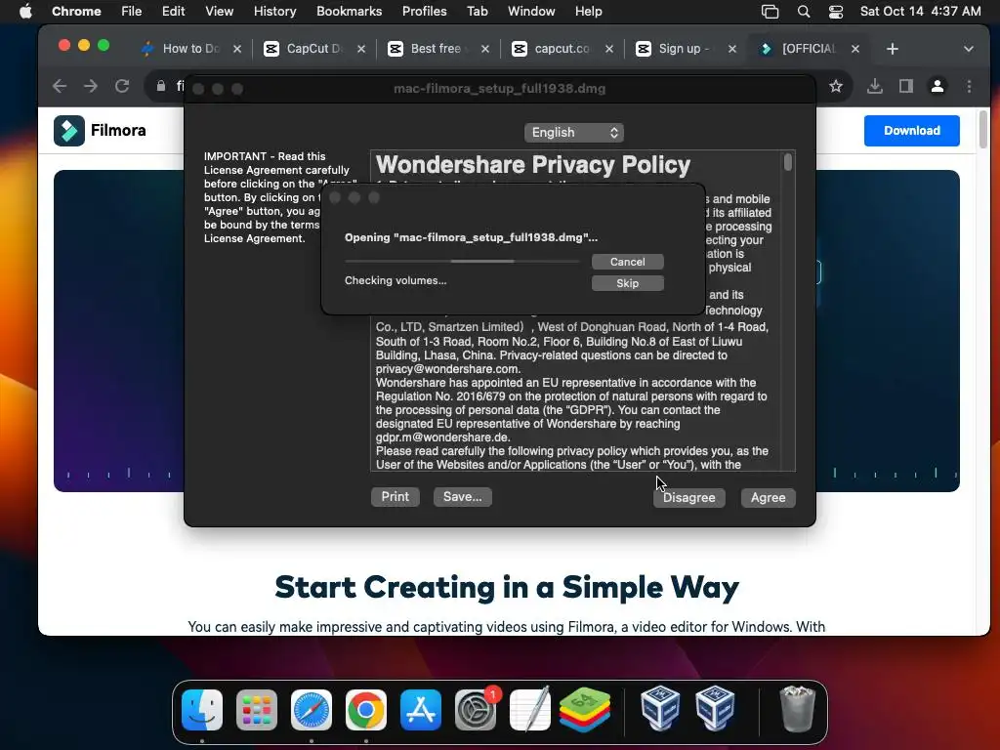Open Google Chrome from the Dock
This screenshot has width=1000, height=750.
(x=366, y=710)
